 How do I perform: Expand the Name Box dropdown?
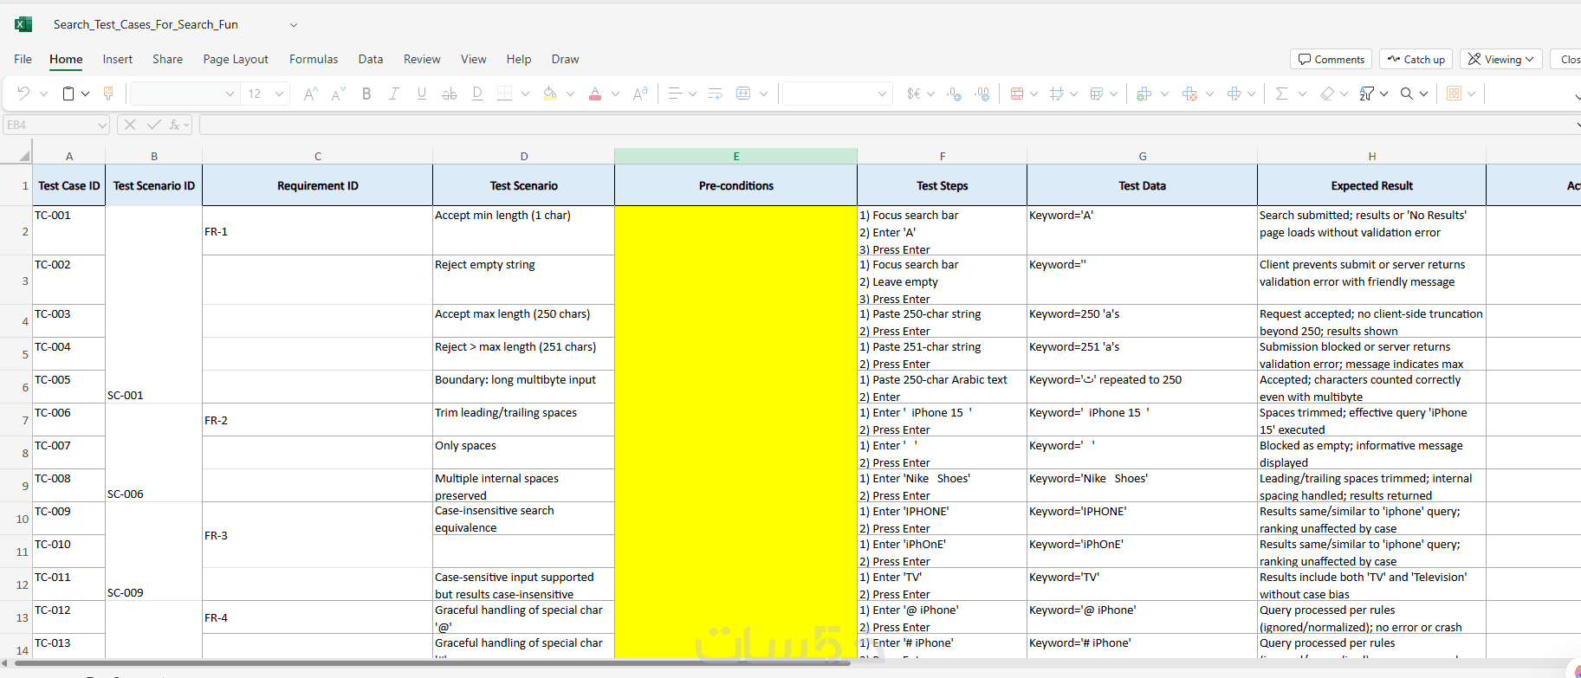point(102,125)
